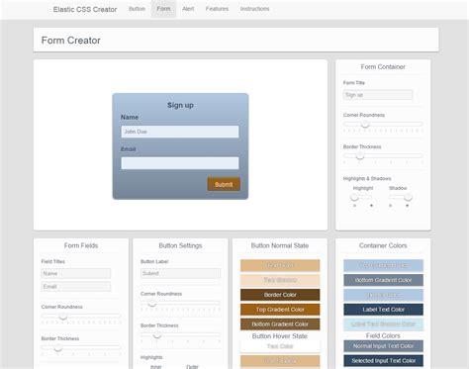This screenshot has height=369, width=469.
Task: Adjust Button Settings Border Thickness slider handle
Action: pos(157,334)
